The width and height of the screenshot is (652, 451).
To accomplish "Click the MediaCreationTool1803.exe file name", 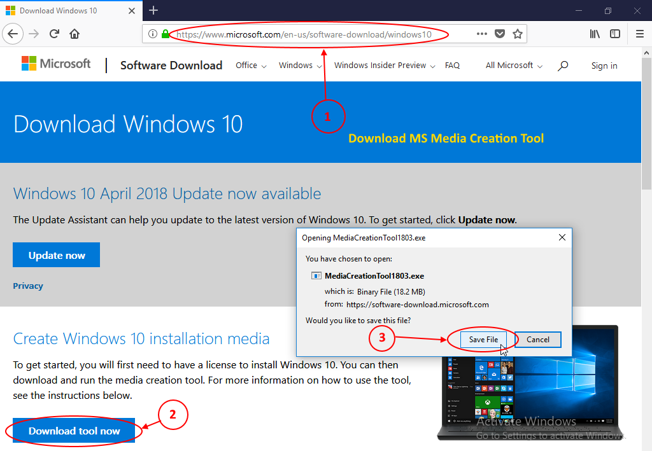I will click(x=374, y=275).
